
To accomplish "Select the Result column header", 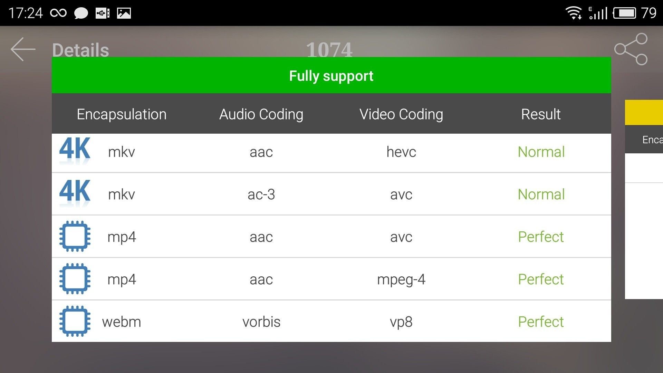I will point(541,114).
